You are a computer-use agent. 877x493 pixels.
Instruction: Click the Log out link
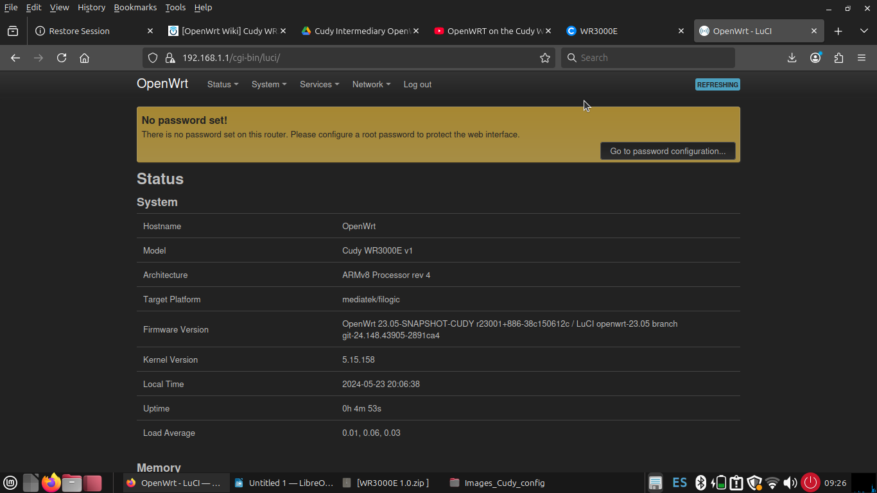tap(417, 84)
